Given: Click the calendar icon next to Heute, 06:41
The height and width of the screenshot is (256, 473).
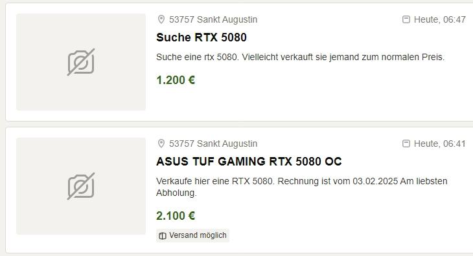Looking at the screenshot, I should [406, 144].
